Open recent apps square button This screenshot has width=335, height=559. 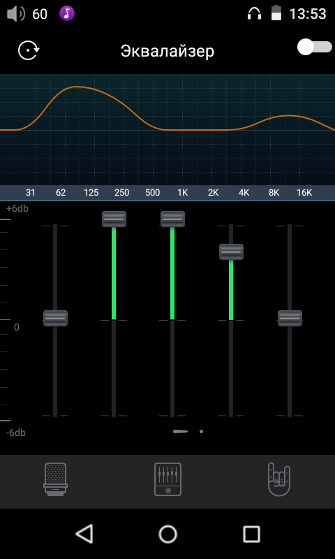[x=251, y=534]
